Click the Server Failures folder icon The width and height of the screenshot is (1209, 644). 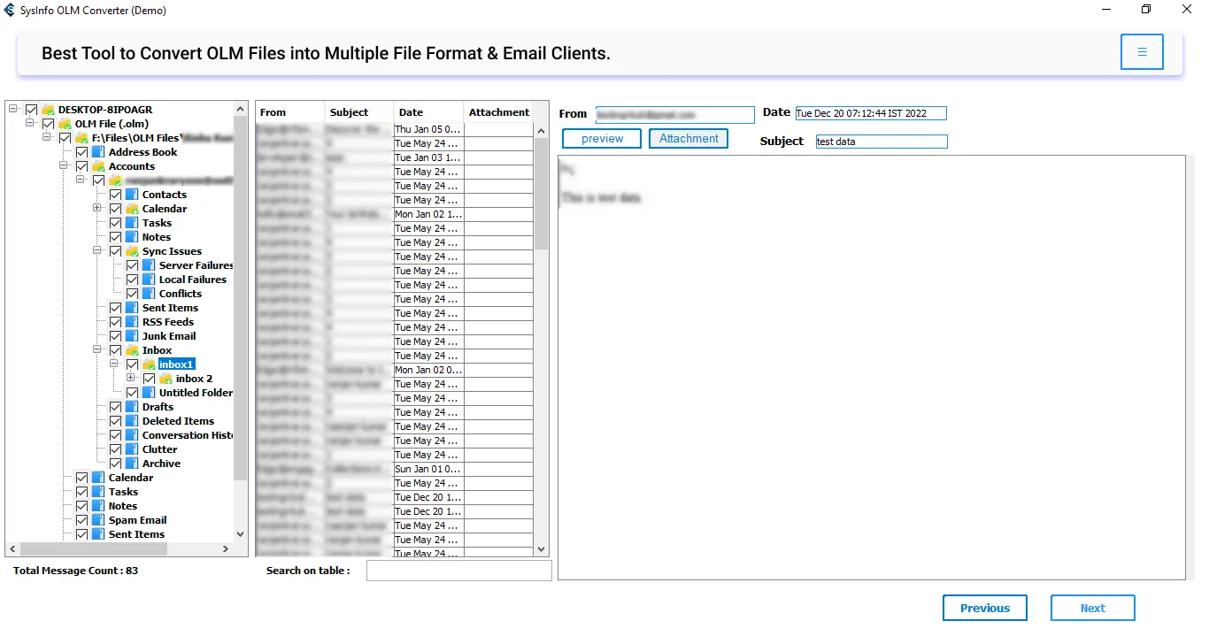(149, 265)
